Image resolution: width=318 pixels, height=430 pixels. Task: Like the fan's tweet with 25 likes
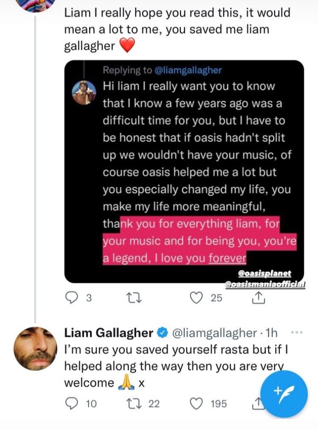tap(196, 297)
